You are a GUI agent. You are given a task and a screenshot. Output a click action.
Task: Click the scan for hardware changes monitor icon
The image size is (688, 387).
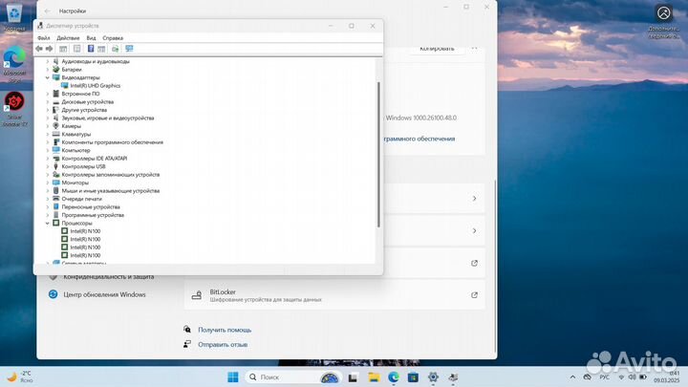tap(129, 49)
